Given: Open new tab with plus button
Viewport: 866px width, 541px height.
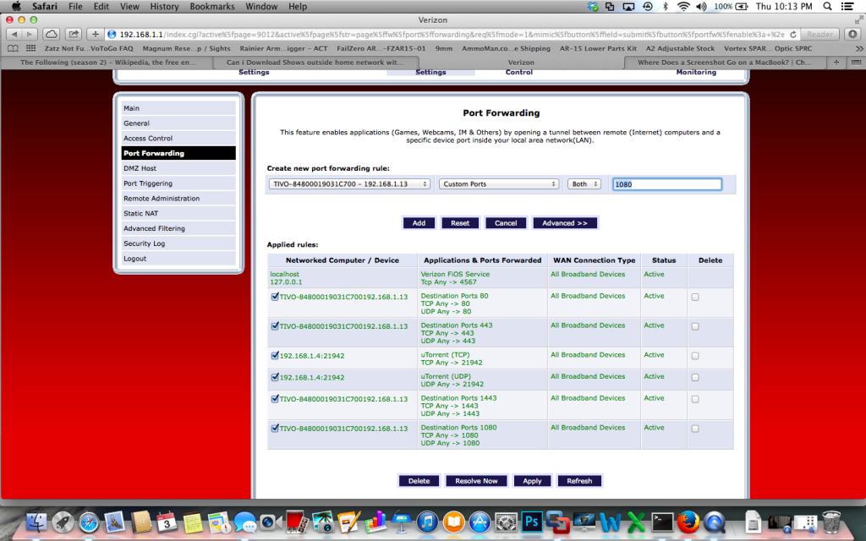Looking at the screenshot, I should click(836, 63).
